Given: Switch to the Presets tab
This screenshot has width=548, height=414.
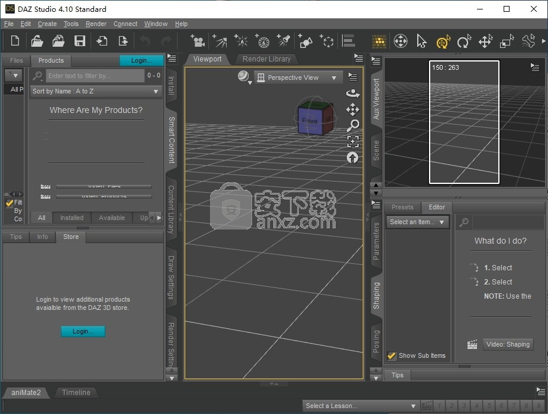Looking at the screenshot, I should pyautogui.click(x=402, y=207).
